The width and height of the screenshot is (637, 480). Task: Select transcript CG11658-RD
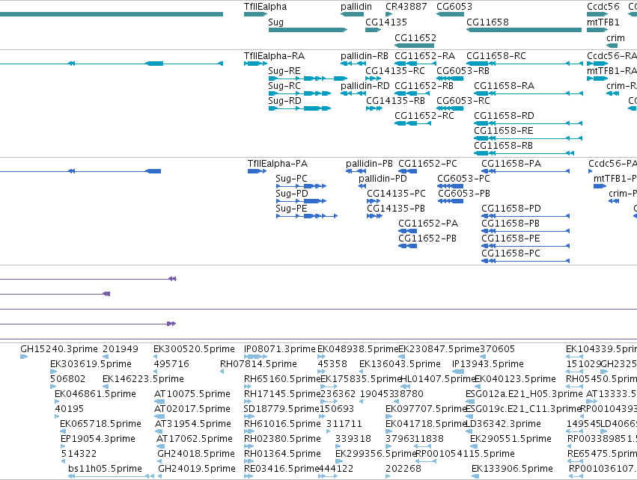pos(504,116)
